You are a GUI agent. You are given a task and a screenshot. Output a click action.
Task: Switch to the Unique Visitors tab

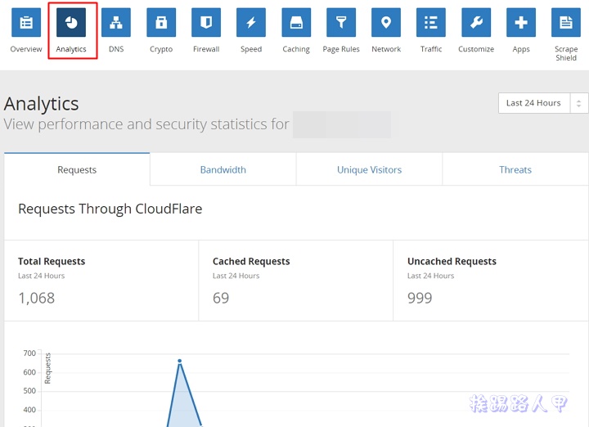point(369,170)
